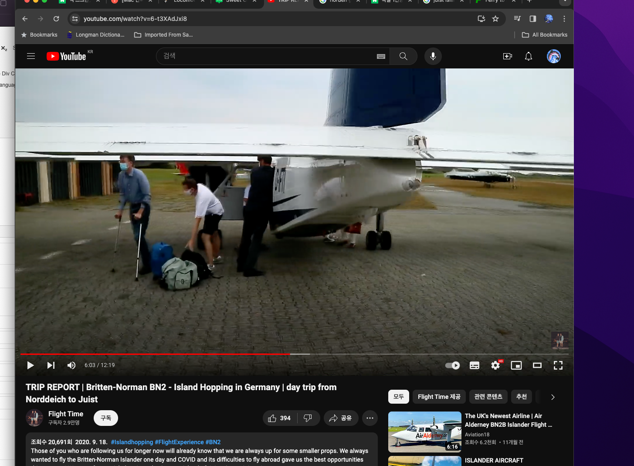Open the create video menu

click(508, 56)
